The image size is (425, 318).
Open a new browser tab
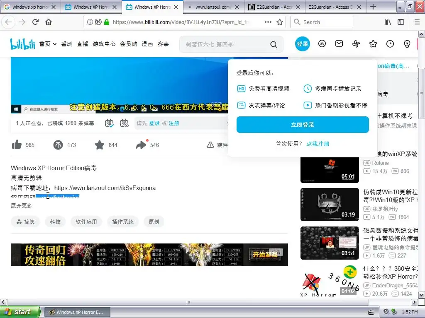[373, 7]
